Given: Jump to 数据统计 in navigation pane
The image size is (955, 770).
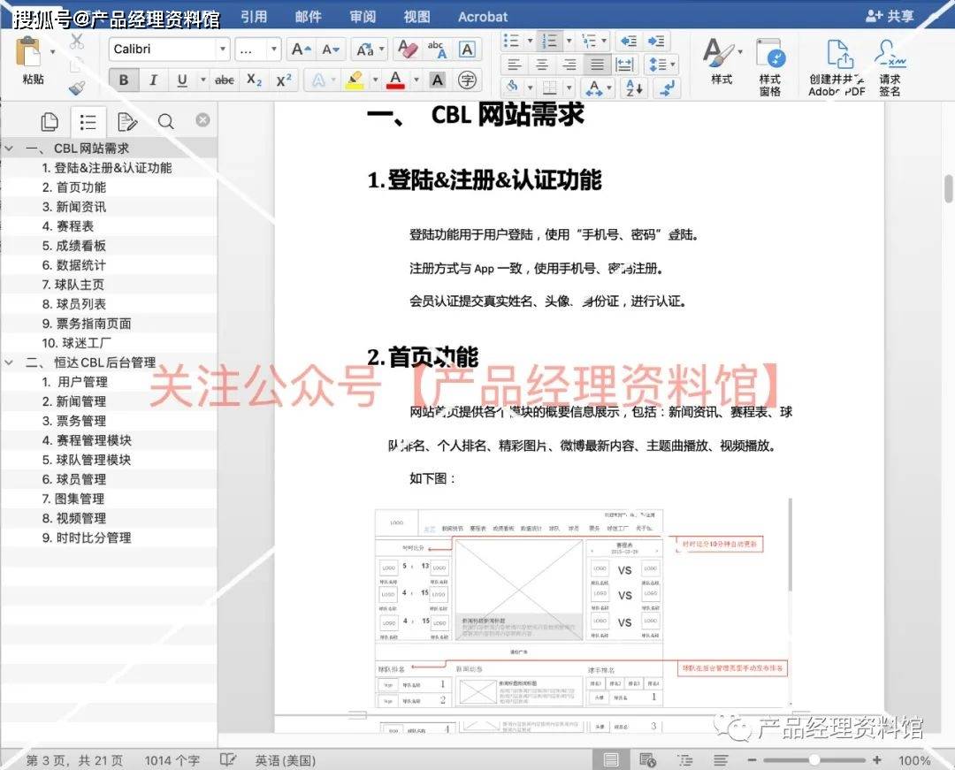Looking at the screenshot, I should [x=80, y=265].
